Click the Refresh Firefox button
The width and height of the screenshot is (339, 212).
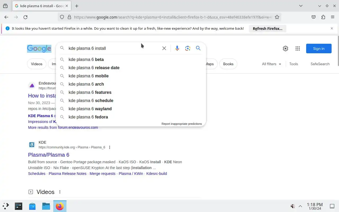click(x=267, y=28)
